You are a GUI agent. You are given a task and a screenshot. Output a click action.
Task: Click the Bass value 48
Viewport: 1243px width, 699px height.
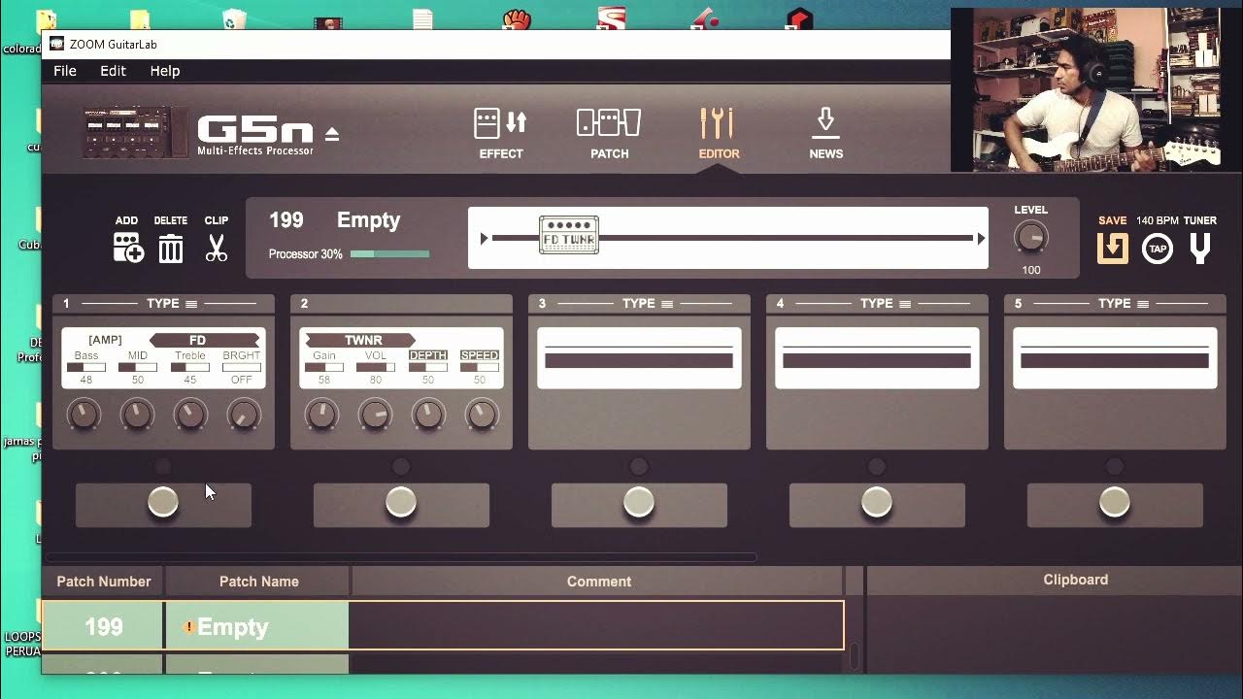pyautogui.click(x=85, y=380)
